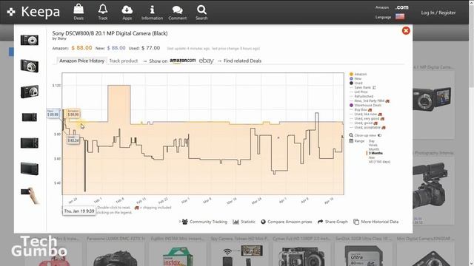
Task: Set graph range to Day
Action: (x=372, y=141)
